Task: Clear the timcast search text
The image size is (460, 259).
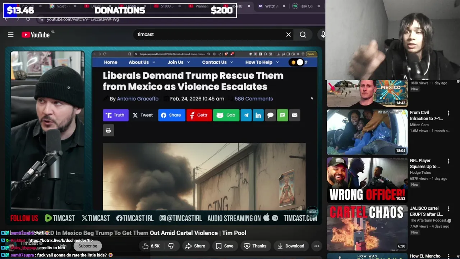Action: pyautogui.click(x=288, y=35)
